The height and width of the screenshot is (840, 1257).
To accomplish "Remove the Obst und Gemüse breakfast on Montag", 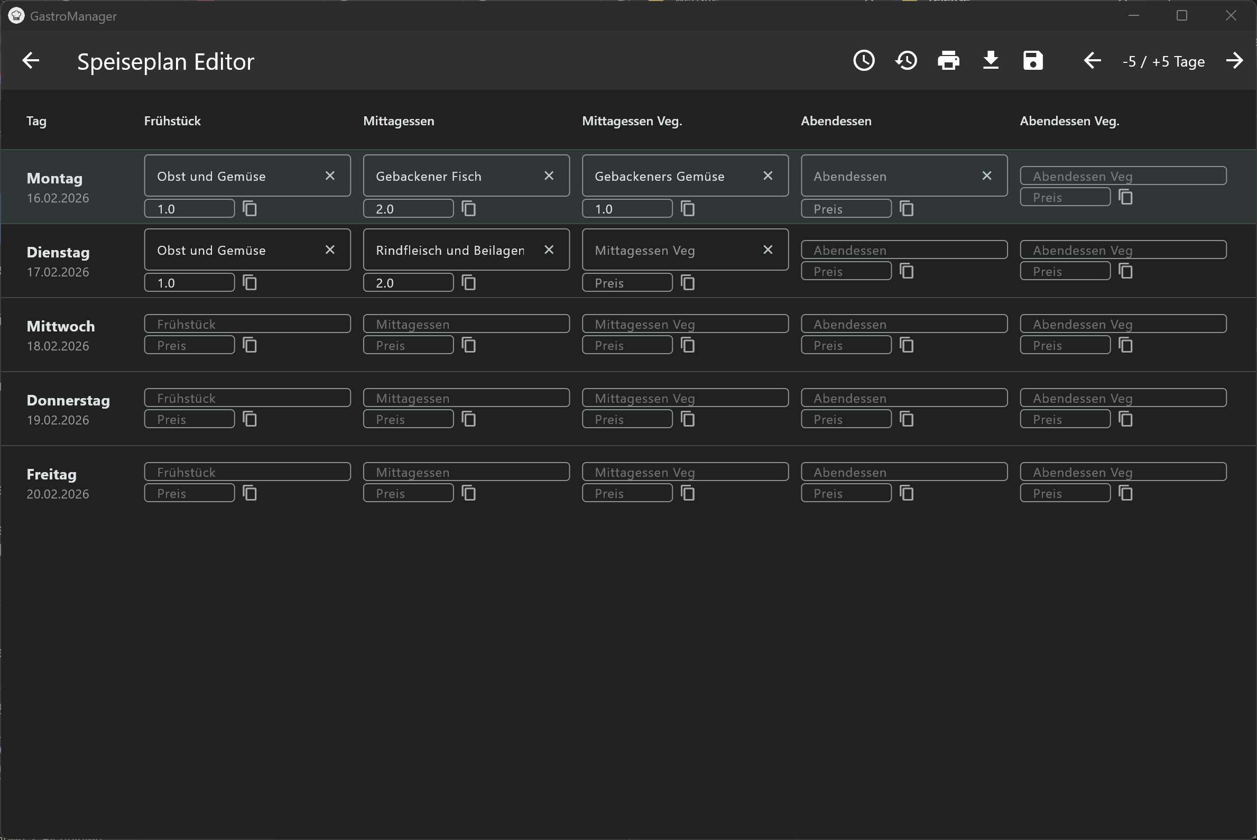I will pyautogui.click(x=330, y=175).
